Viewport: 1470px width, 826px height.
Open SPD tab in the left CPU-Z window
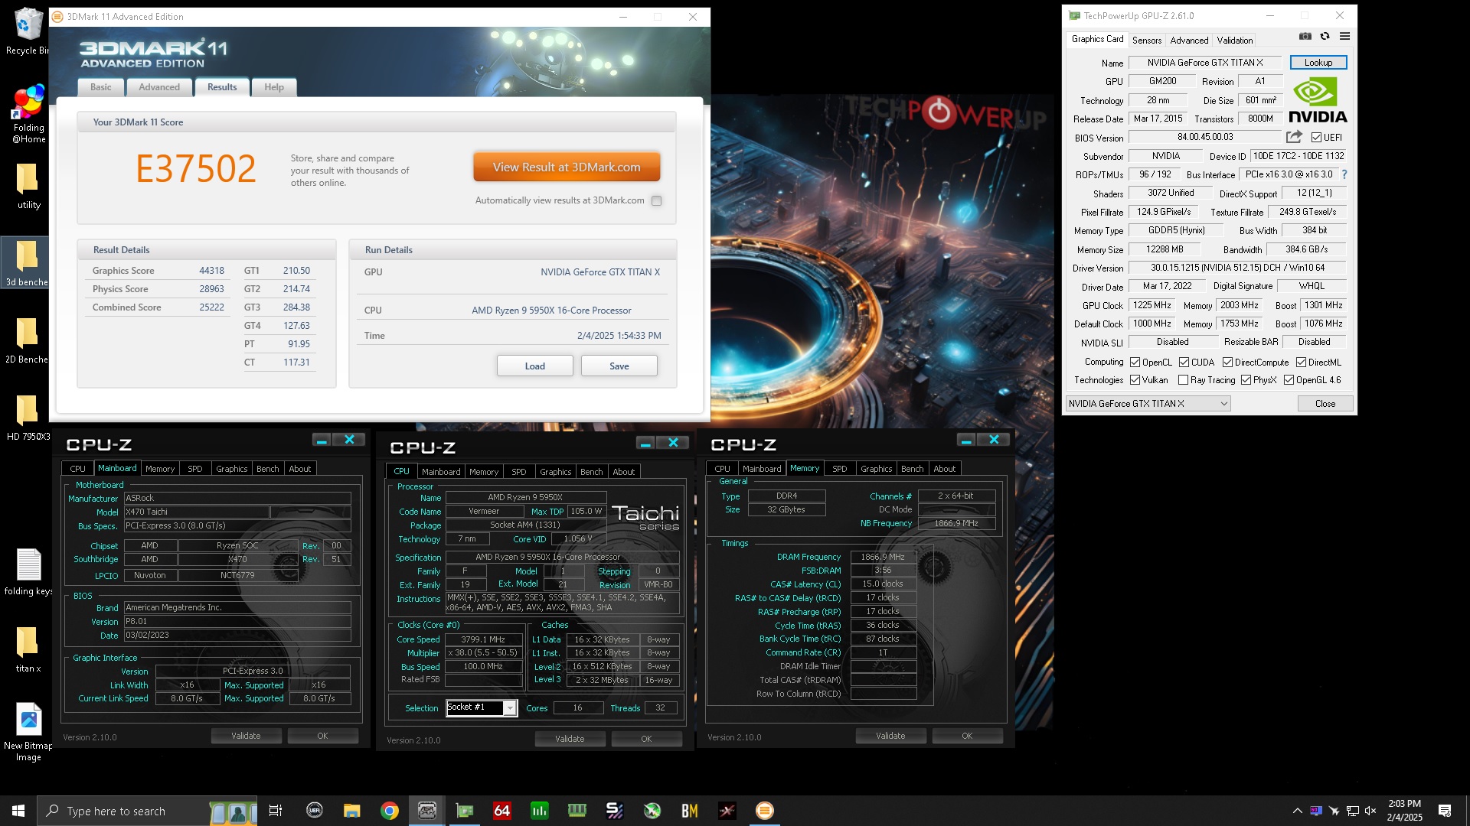[195, 469]
